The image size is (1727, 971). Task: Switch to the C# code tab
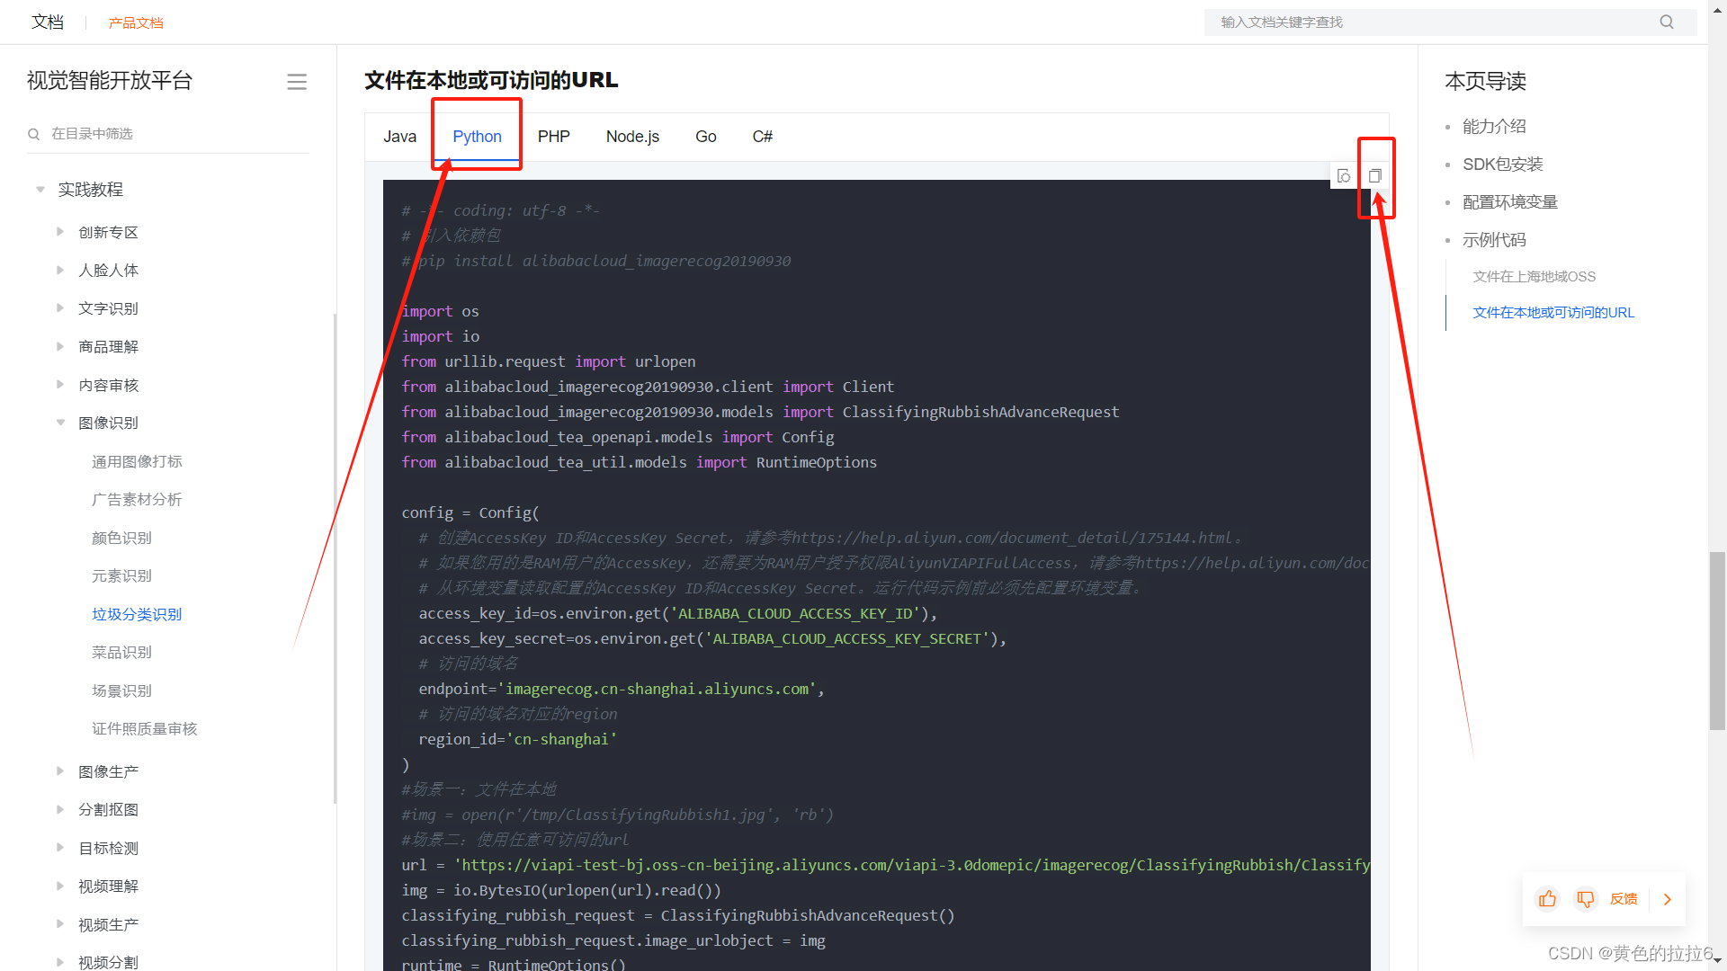point(762,137)
